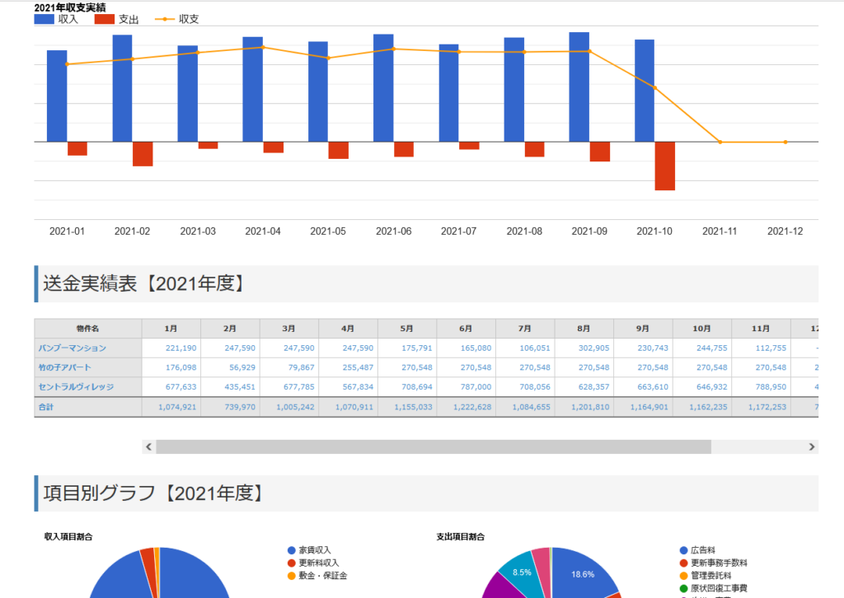Click the 広告料 legend item
Image resolution: width=844 pixels, height=598 pixels.
[697, 550]
